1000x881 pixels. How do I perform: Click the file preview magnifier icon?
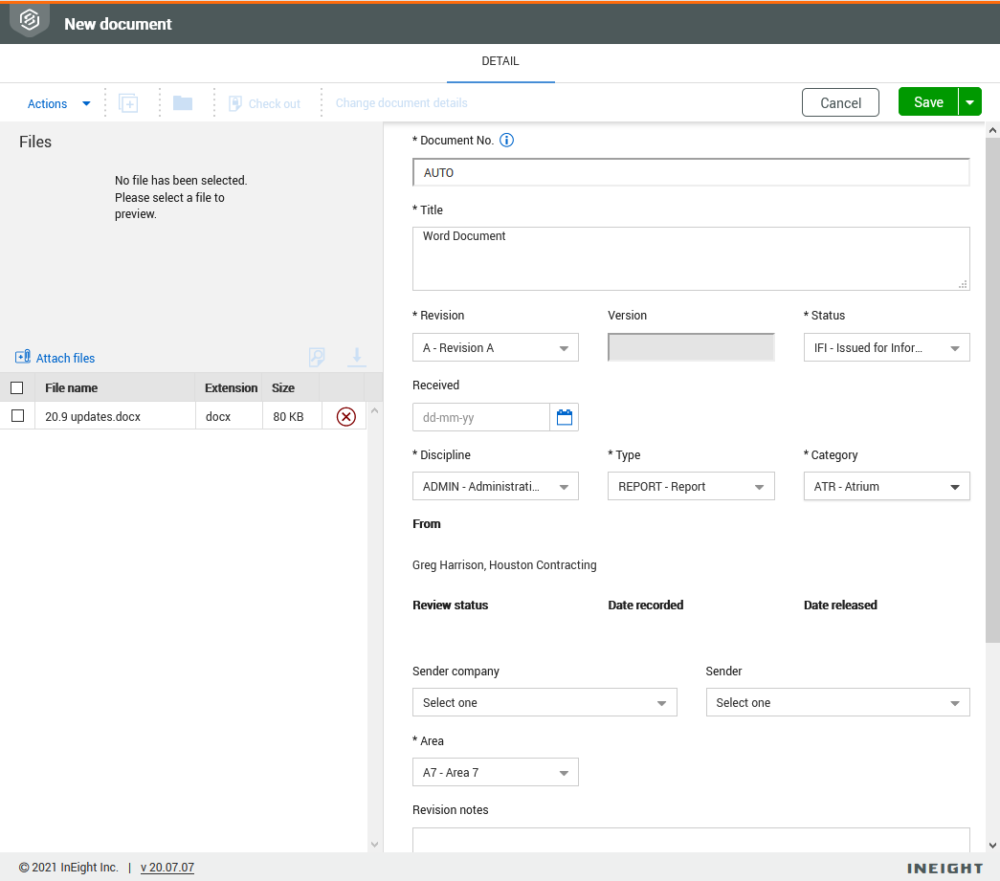pos(317,357)
